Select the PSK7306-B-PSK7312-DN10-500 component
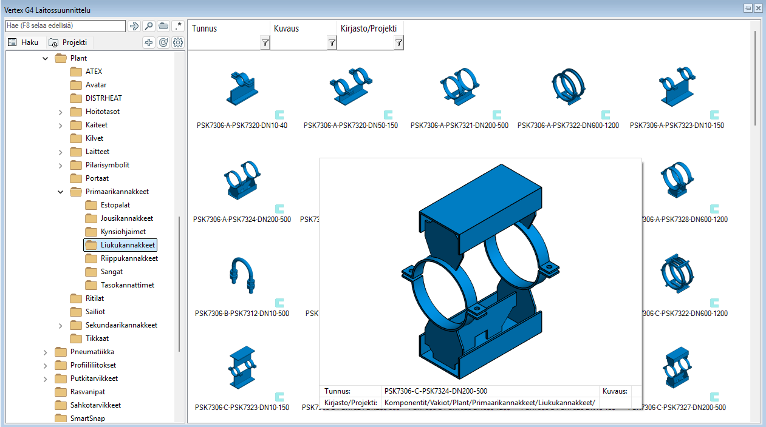The width and height of the screenshot is (766, 427). pos(242,275)
